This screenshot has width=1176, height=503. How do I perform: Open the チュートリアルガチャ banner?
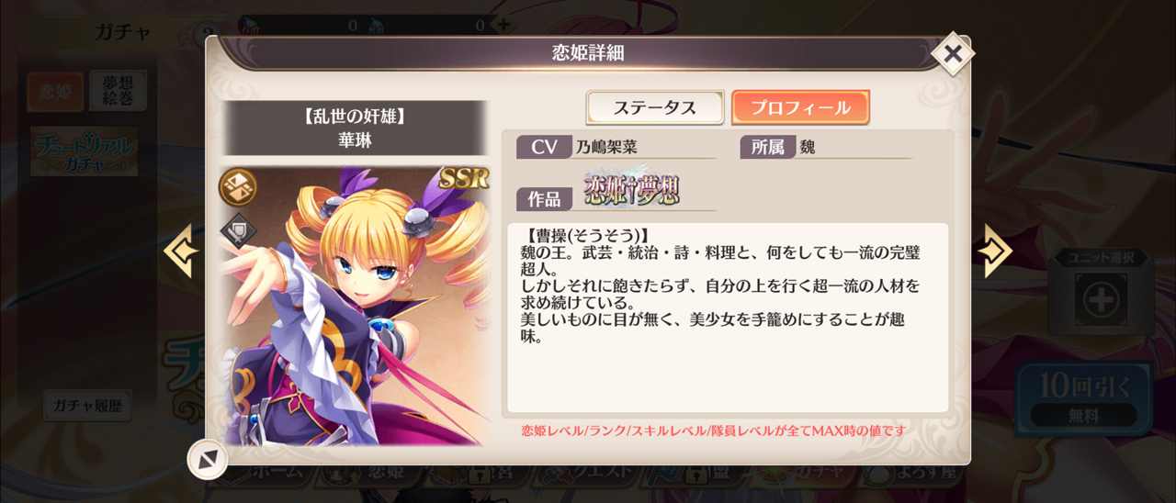[x=84, y=151]
